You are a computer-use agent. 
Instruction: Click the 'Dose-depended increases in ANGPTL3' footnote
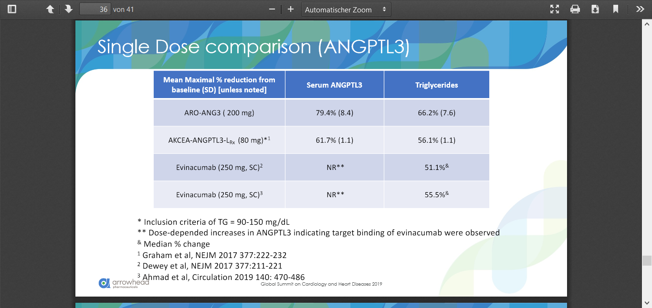pos(318,233)
